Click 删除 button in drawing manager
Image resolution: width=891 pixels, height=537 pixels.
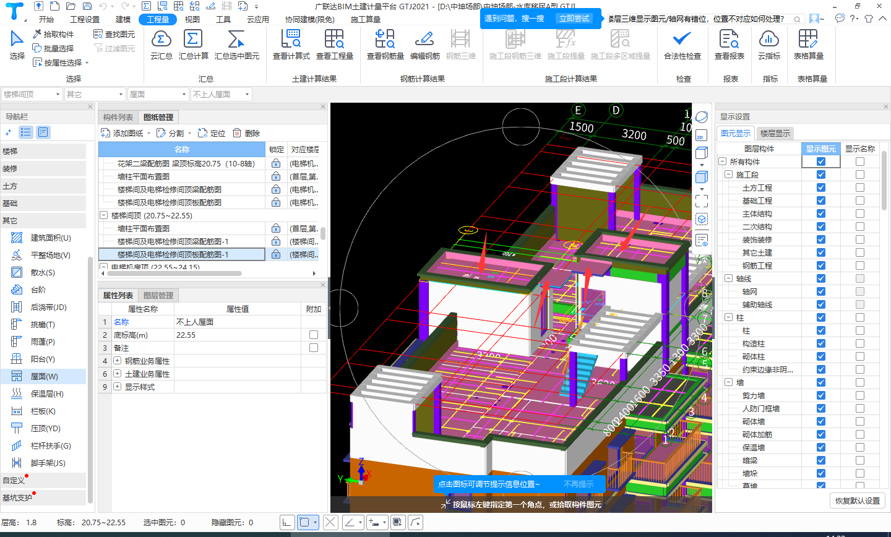[246, 133]
